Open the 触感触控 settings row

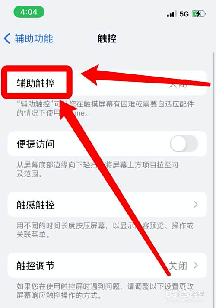click(x=107, y=205)
